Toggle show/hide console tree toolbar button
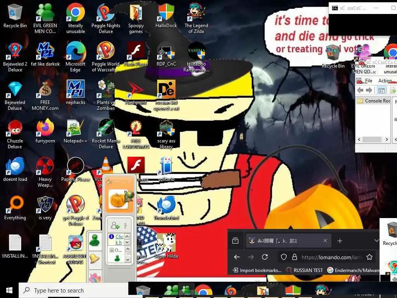 tap(381, 90)
